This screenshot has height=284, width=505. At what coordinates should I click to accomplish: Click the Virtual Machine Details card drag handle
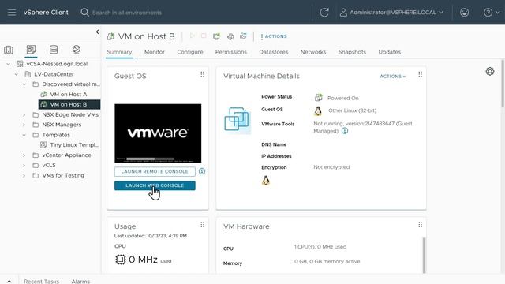point(420,74)
